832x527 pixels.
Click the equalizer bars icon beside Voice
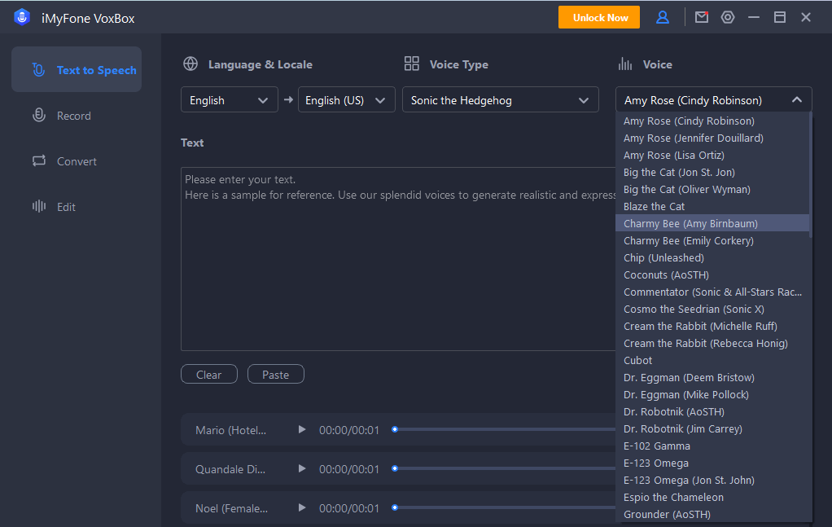pos(625,64)
